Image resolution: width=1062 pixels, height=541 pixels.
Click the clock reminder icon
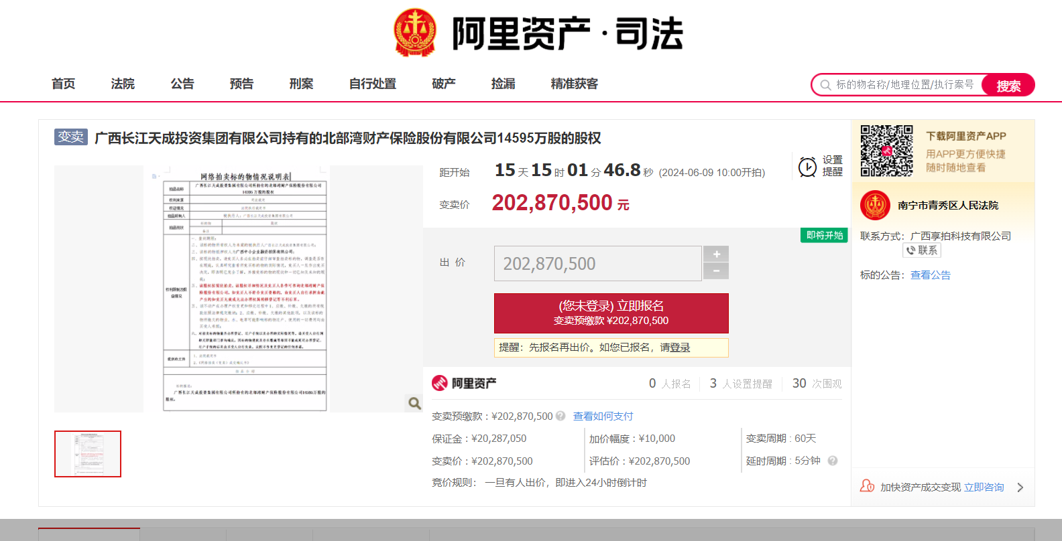point(807,166)
